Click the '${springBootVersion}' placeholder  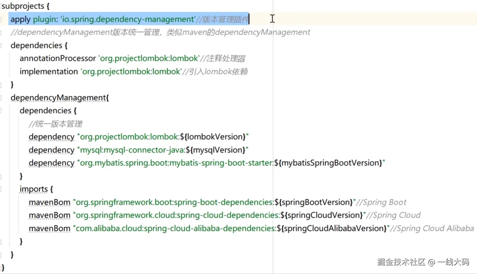click(x=314, y=202)
